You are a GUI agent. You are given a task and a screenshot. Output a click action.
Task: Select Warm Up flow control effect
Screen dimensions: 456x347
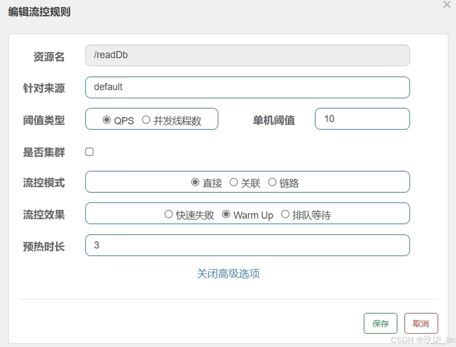click(226, 214)
